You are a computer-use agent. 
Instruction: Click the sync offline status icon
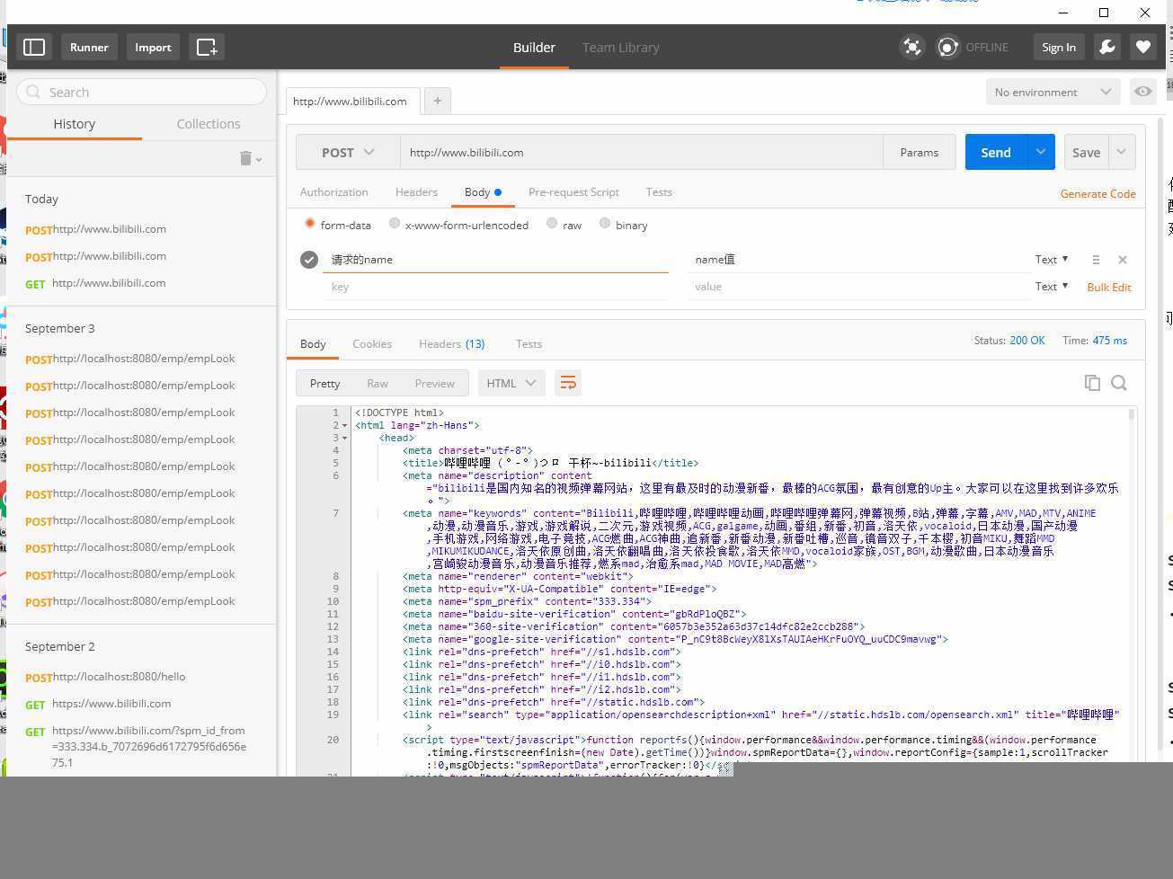(x=947, y=47)
